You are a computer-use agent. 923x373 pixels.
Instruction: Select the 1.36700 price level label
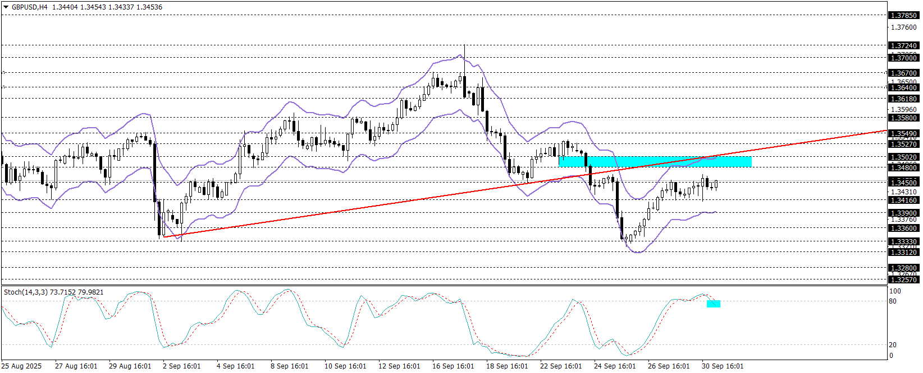click(x=903, y=73)
